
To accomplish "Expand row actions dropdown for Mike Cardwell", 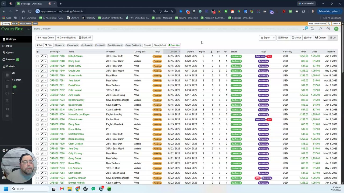I will coord(46,110).
